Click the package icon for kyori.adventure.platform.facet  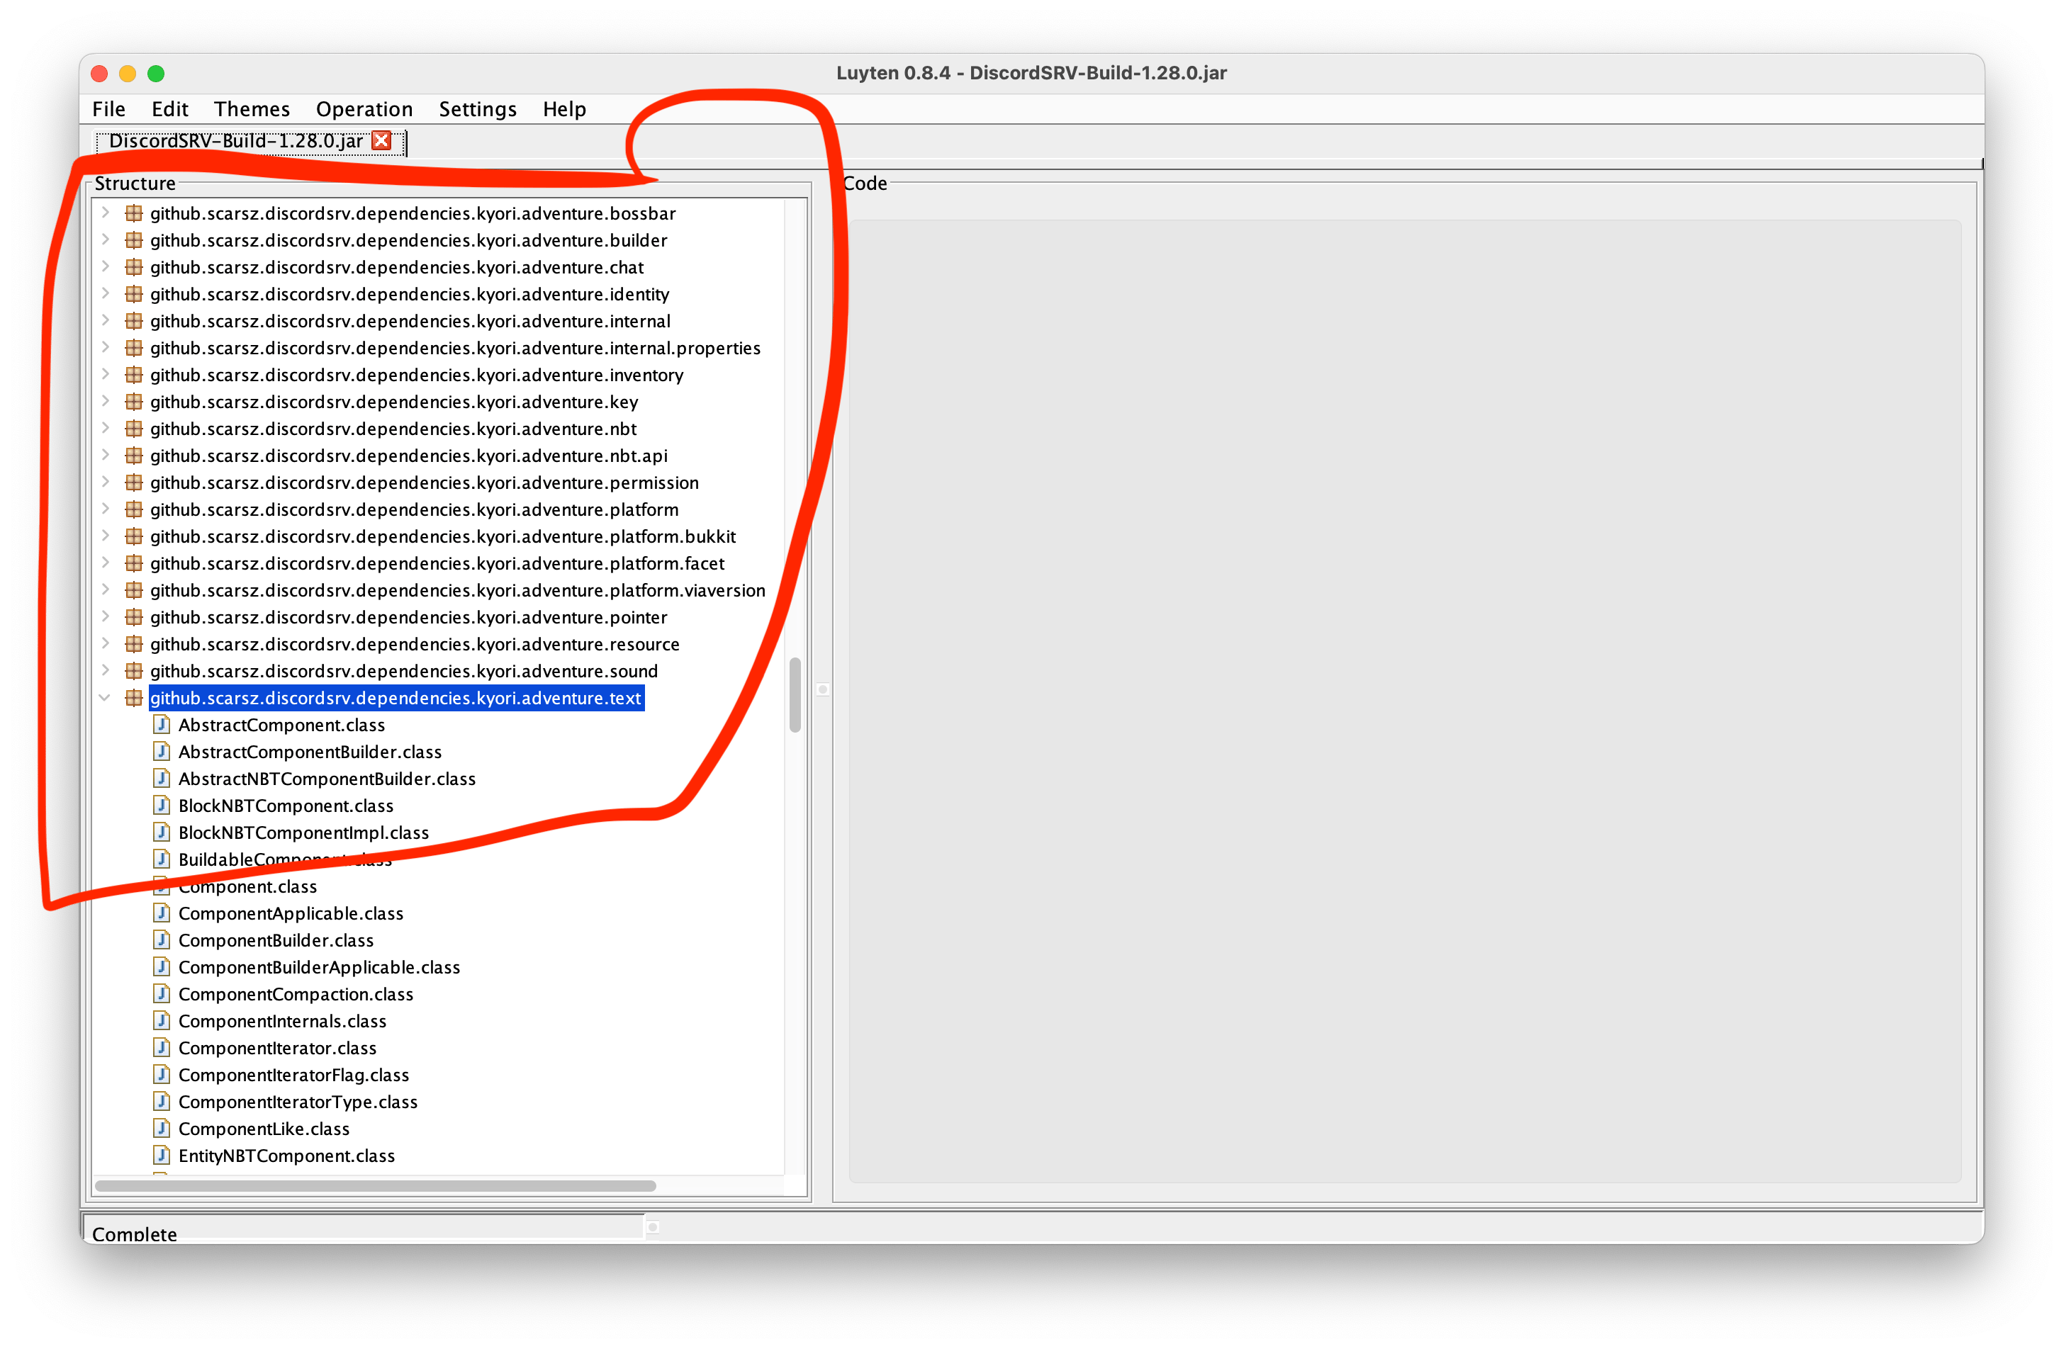(133, 563)
